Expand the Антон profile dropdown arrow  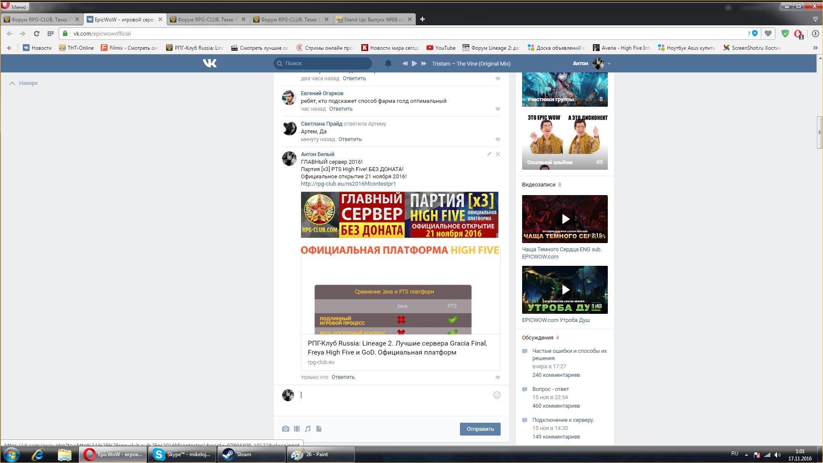[609, 64]
